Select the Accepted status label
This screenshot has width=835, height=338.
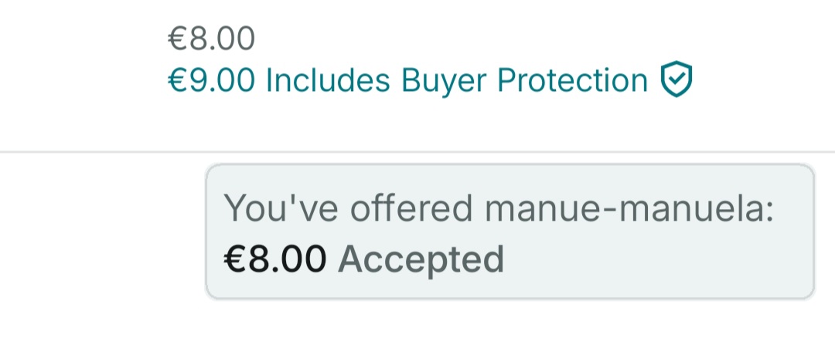coord(421,260)
